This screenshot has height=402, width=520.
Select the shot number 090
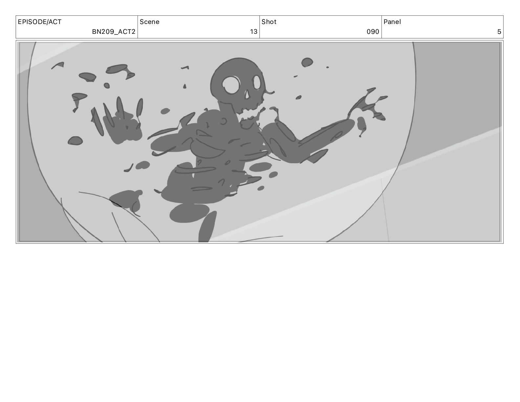(x=373, y=32)
